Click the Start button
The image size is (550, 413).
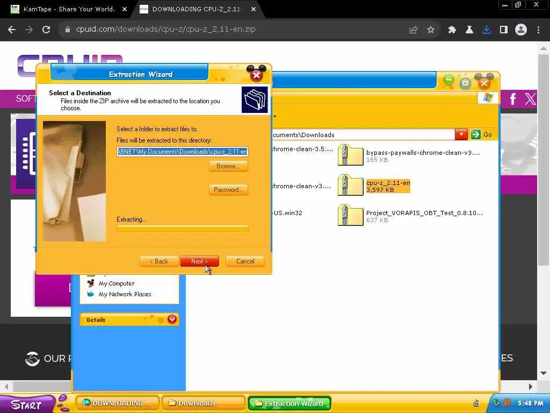27,404
